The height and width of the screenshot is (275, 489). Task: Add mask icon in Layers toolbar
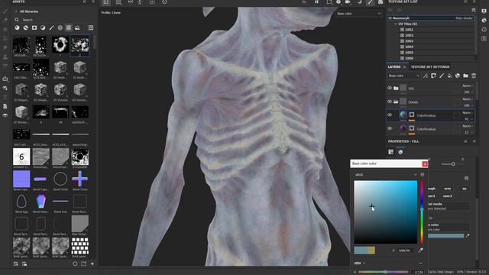[x=433, y=76]
